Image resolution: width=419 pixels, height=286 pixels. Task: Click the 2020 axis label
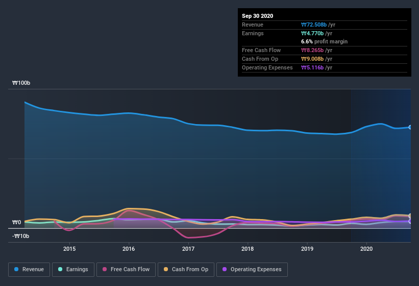[366, 249]
